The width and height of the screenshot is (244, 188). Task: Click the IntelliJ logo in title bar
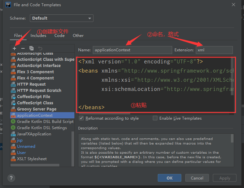(8, 5)
